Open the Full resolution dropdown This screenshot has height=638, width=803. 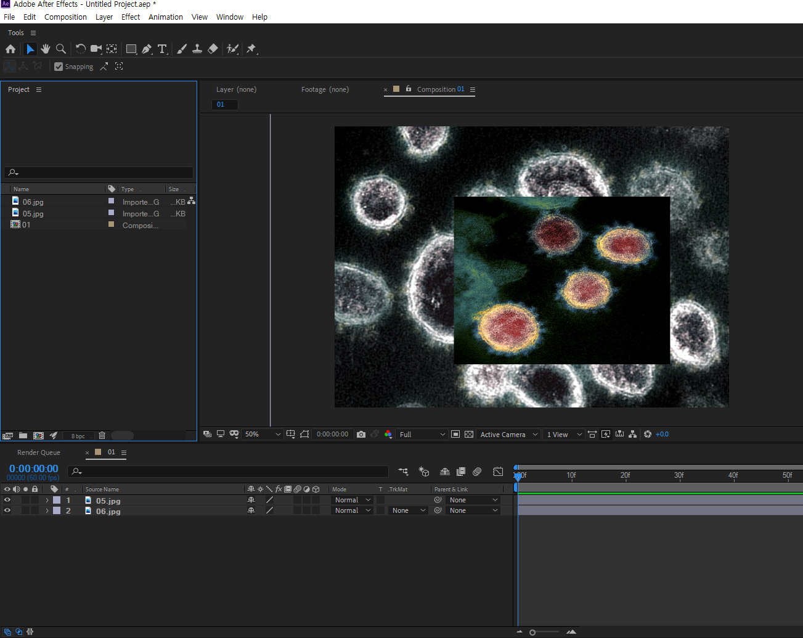click(x=422, y=435)
